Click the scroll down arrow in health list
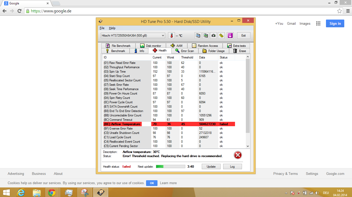 point(248,146)
